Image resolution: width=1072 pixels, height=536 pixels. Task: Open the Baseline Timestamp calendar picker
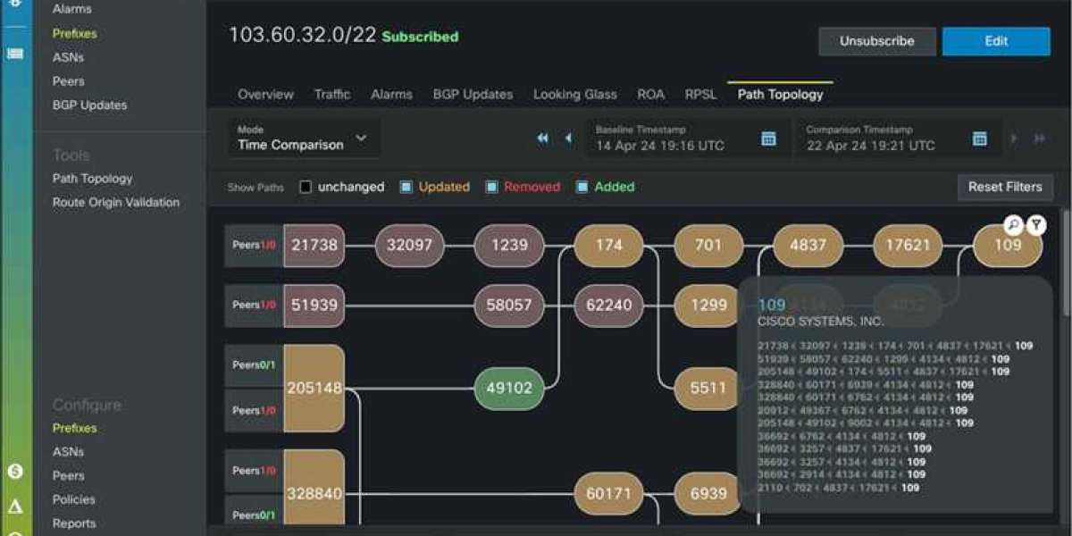767,138
